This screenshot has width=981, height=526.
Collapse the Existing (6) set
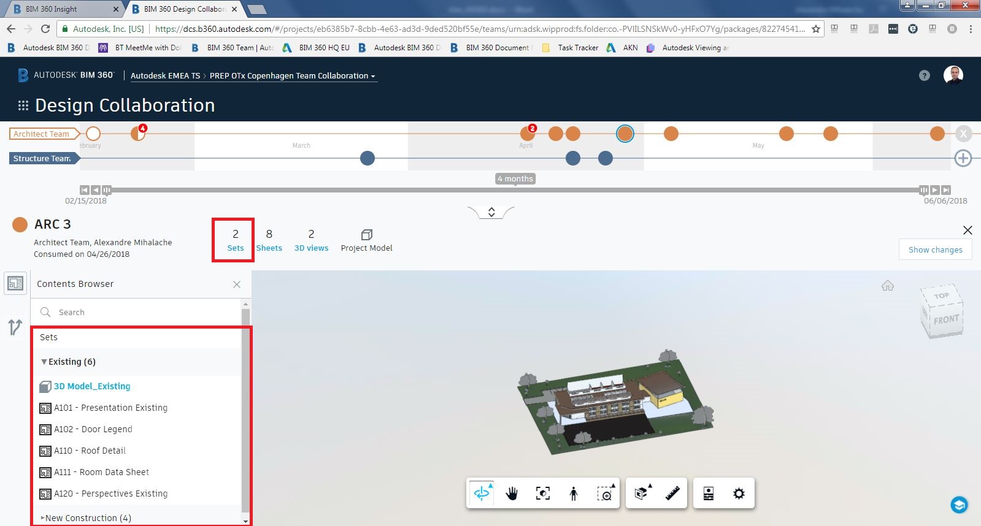pyautogui.click(x=44, y=362)
